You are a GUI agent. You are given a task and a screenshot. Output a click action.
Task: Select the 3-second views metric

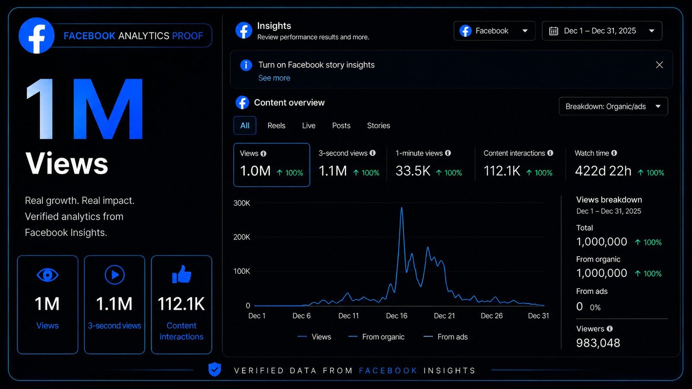pyautogui.click(x=349, y=165)
